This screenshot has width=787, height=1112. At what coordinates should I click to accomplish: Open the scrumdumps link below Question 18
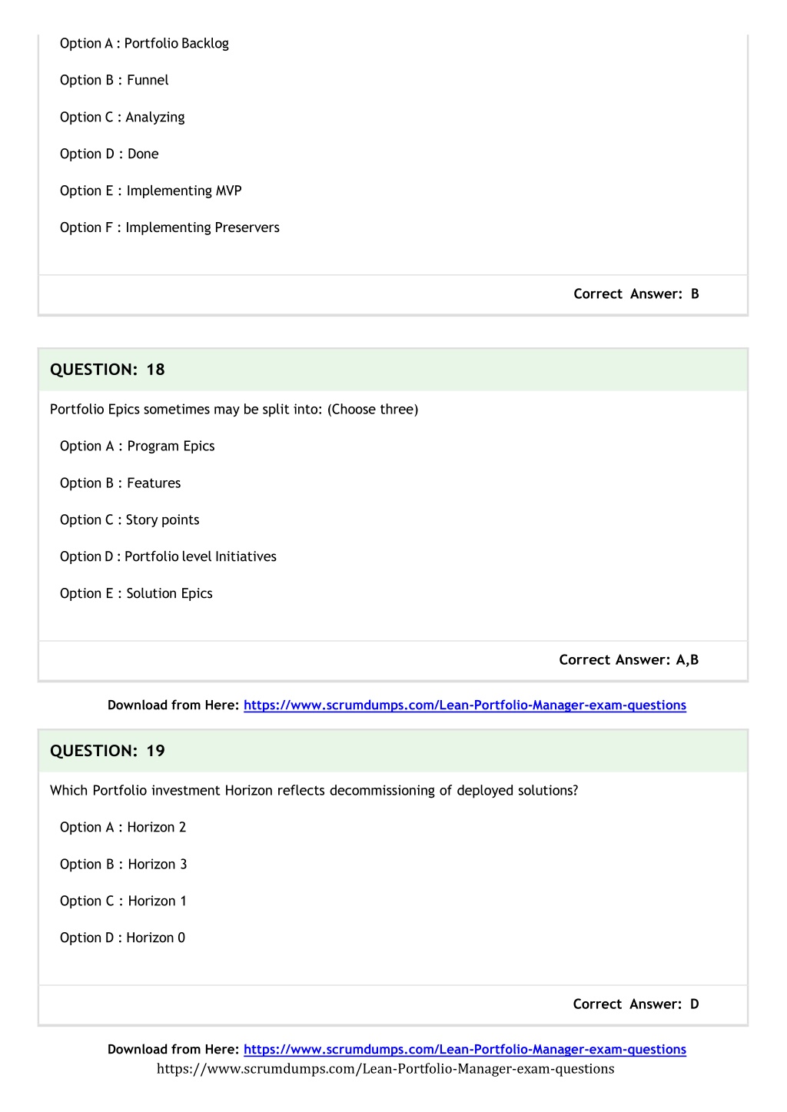[465, 705]
